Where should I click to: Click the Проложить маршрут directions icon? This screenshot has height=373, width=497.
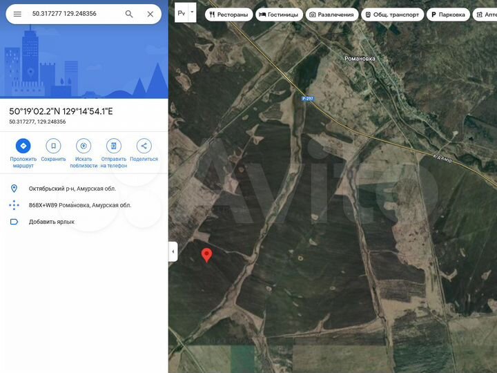(23, 146)
